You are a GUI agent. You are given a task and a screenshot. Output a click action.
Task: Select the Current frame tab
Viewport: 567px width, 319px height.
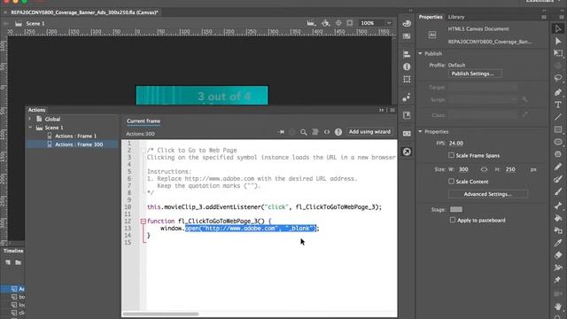pyautogui.click(x=144, y=121)
